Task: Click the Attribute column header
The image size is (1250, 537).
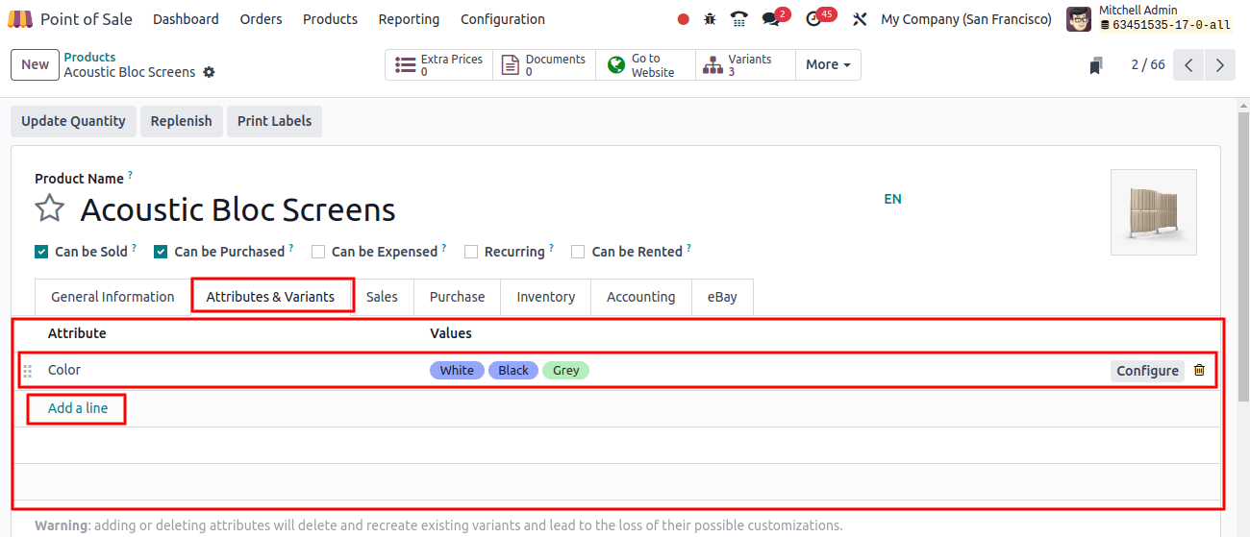Action: tap(77, 333)
